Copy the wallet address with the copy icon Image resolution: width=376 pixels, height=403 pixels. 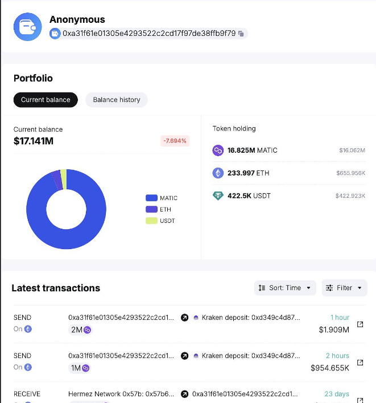[x=241, y=34]
